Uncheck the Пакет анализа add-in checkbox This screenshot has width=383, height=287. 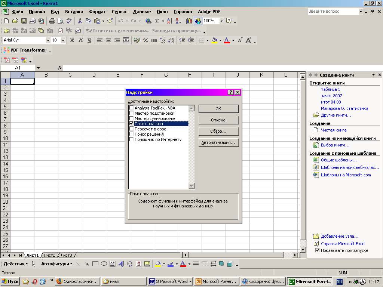pyautogui.click(x=131, y=124)
